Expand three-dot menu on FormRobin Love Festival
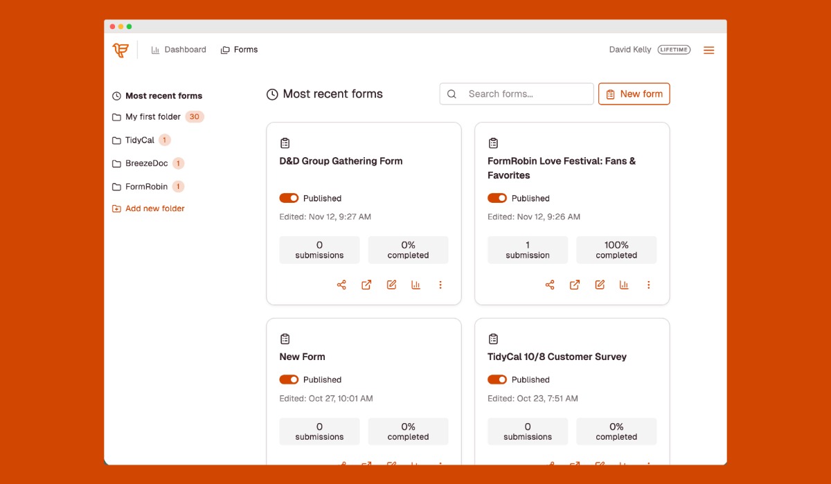This screenshot has width=831, height=484. coord(649,285)
